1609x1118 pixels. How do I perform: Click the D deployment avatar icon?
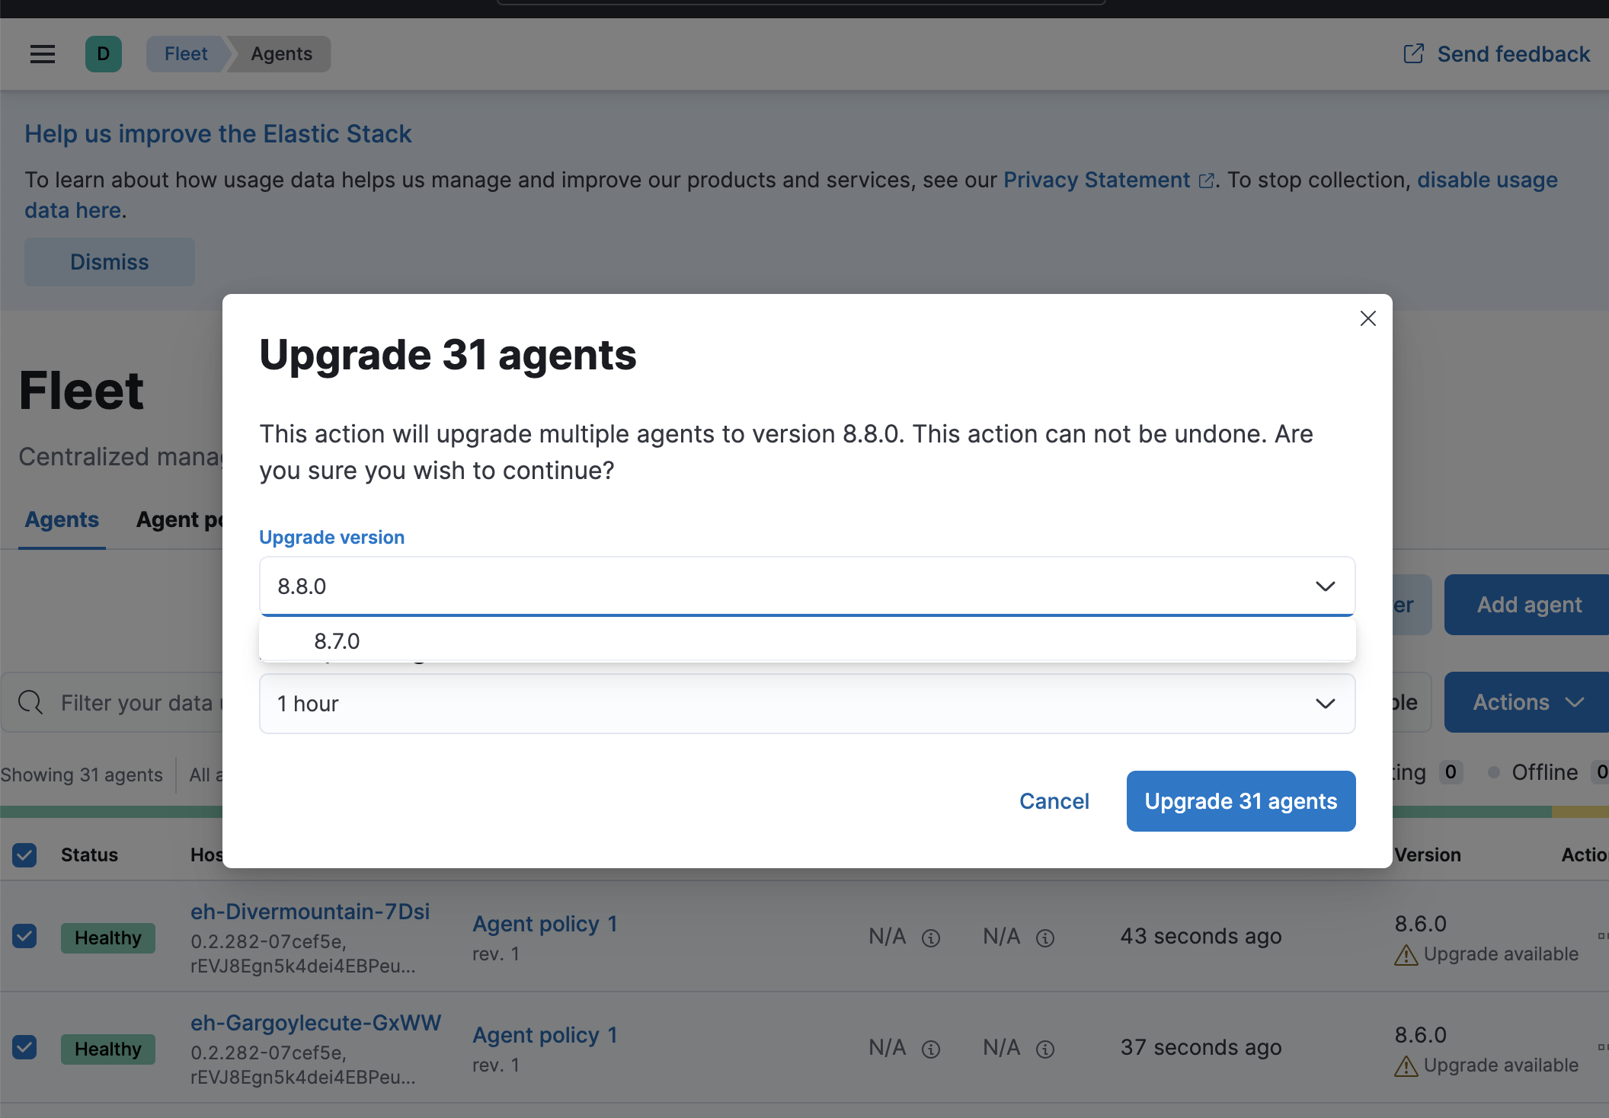coord(104,53)
